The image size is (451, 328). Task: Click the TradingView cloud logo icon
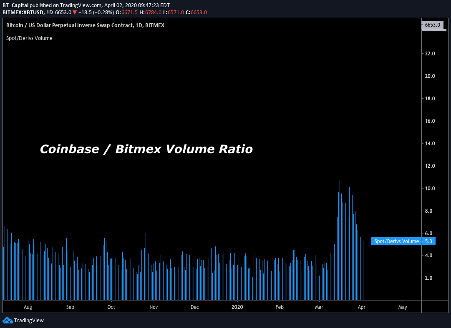8,321
